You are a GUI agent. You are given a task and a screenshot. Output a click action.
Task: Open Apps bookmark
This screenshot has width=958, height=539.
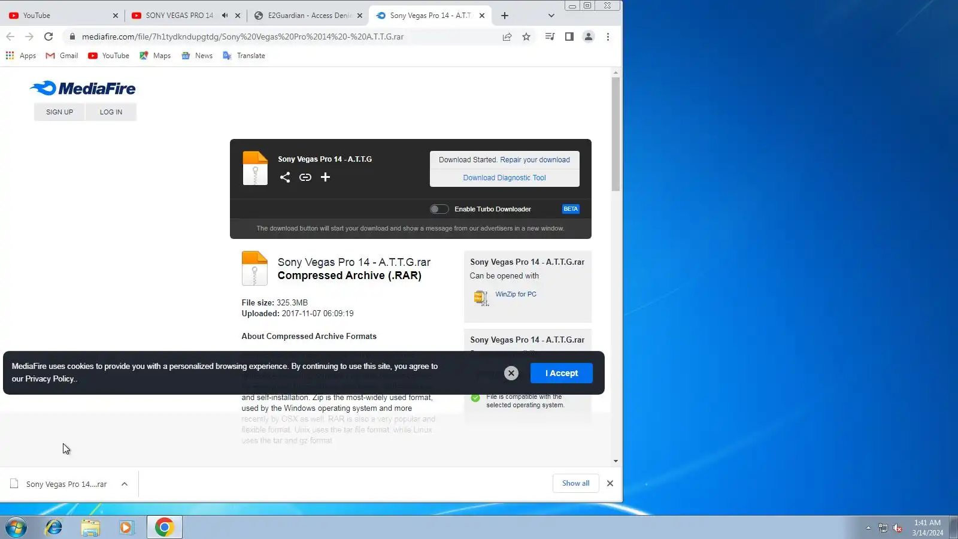(x=21, y=56)
